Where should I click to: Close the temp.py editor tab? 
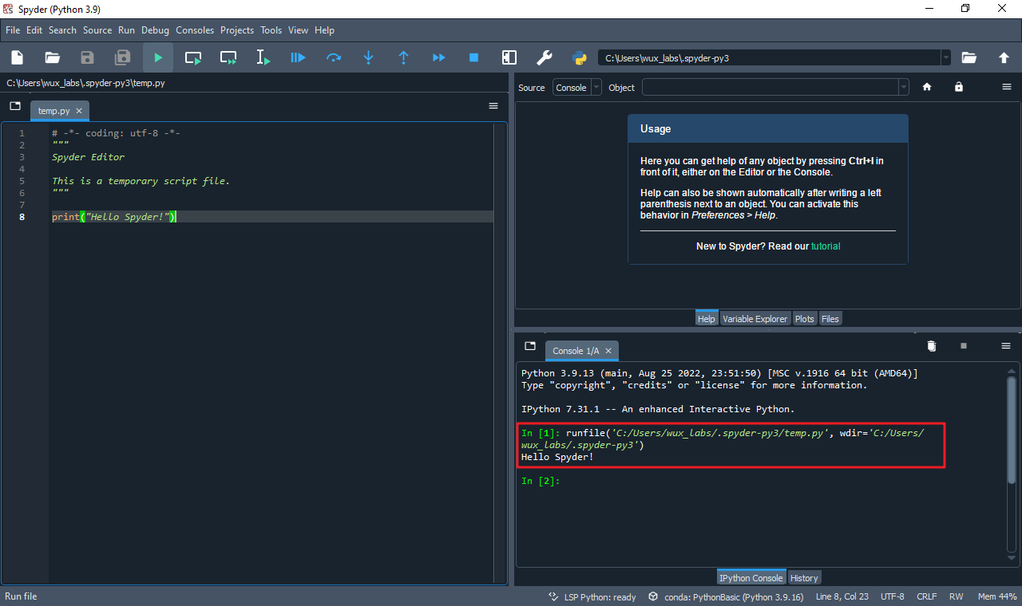[x=79, y=111]
